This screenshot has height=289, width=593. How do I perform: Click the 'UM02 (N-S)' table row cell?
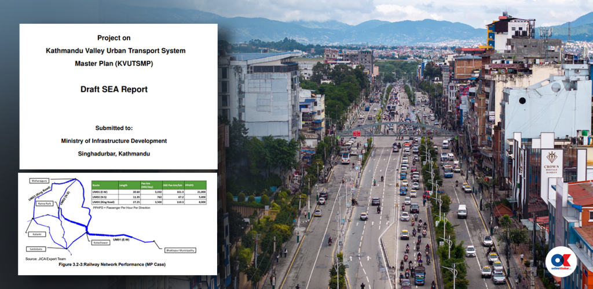coord(105,197)
